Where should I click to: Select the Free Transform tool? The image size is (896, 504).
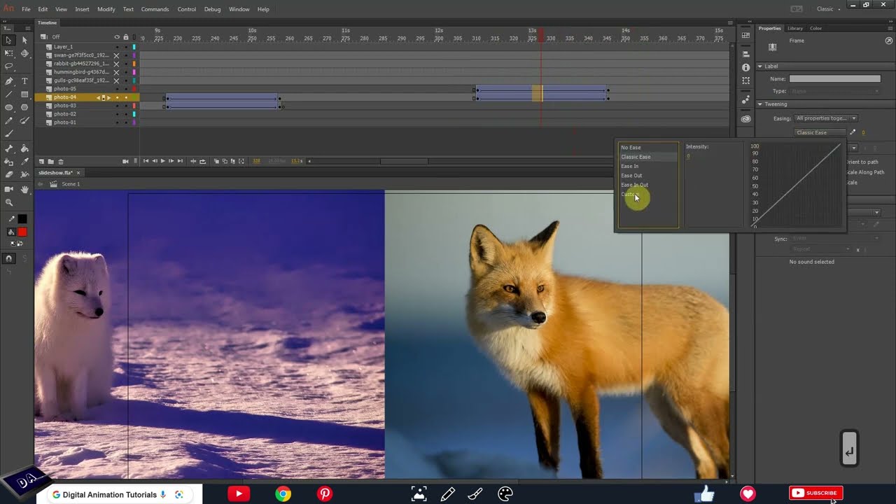pyautogui.click(x=9, y=53)
